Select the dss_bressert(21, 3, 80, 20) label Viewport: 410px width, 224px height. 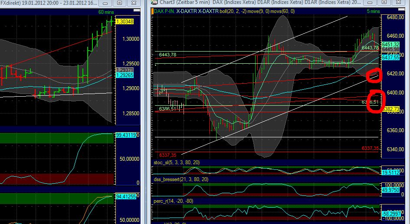181,179
